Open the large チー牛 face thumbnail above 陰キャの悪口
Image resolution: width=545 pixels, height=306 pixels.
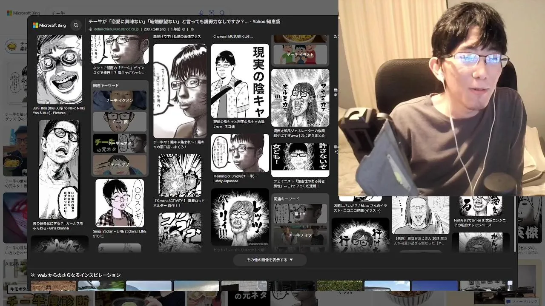[x=180, y=91]
